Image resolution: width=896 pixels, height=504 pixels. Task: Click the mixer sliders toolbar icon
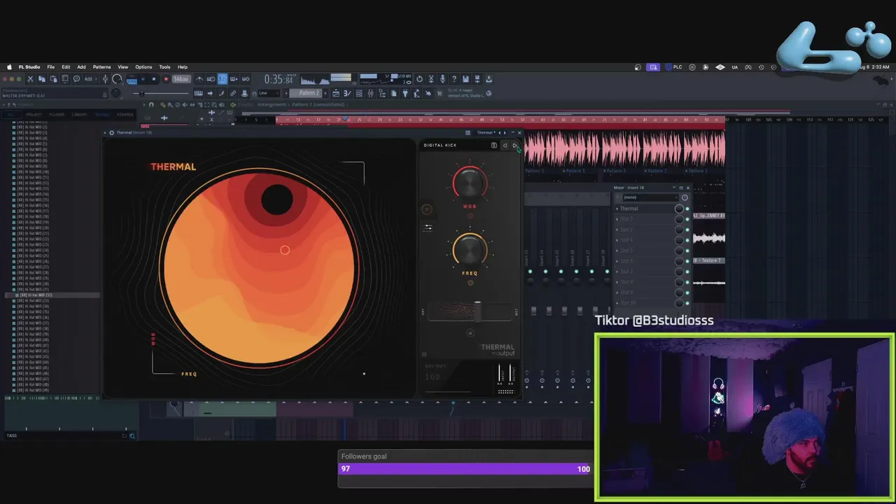click(x=370, y=92)
